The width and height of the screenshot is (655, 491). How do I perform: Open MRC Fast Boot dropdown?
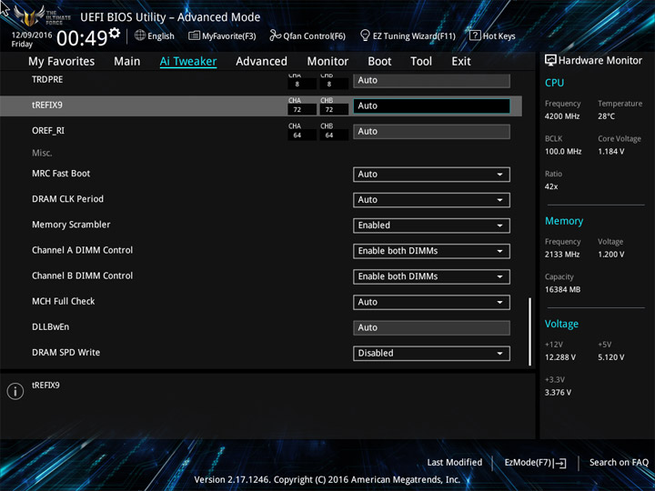tap(431, 175)
